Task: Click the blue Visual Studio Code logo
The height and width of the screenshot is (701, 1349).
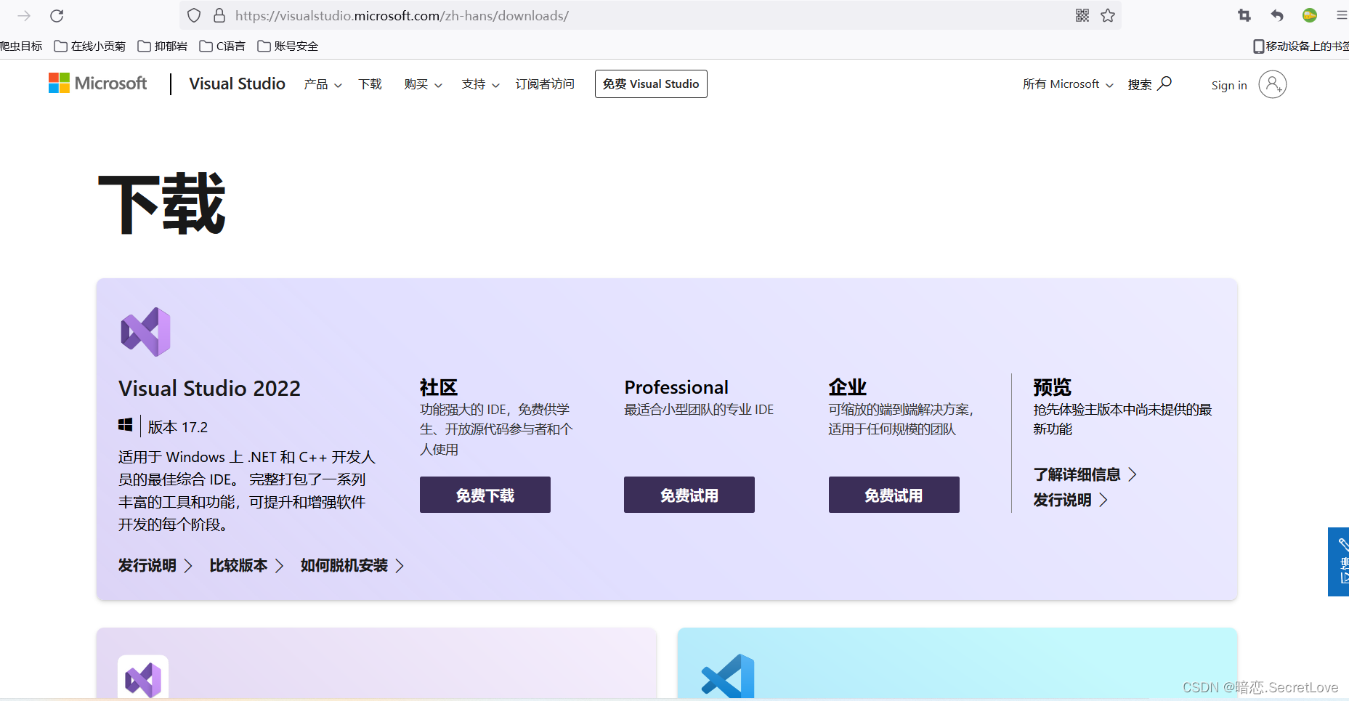Action: (x=728, y=676)
